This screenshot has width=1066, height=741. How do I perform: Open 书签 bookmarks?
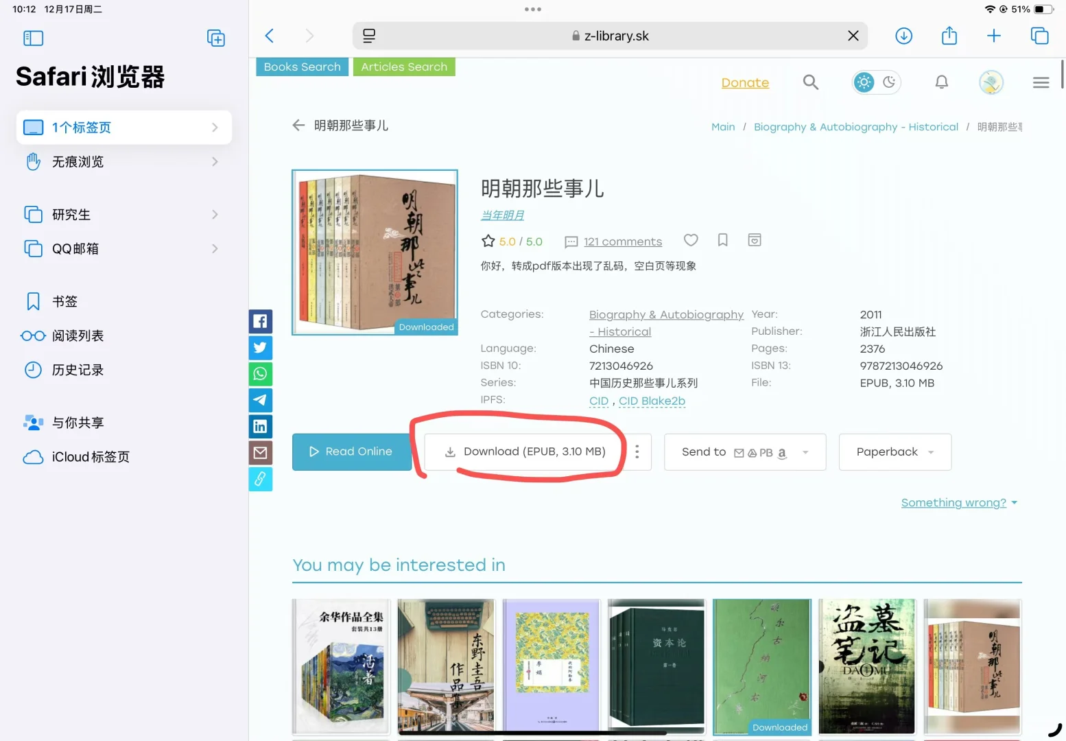point(124,301)
